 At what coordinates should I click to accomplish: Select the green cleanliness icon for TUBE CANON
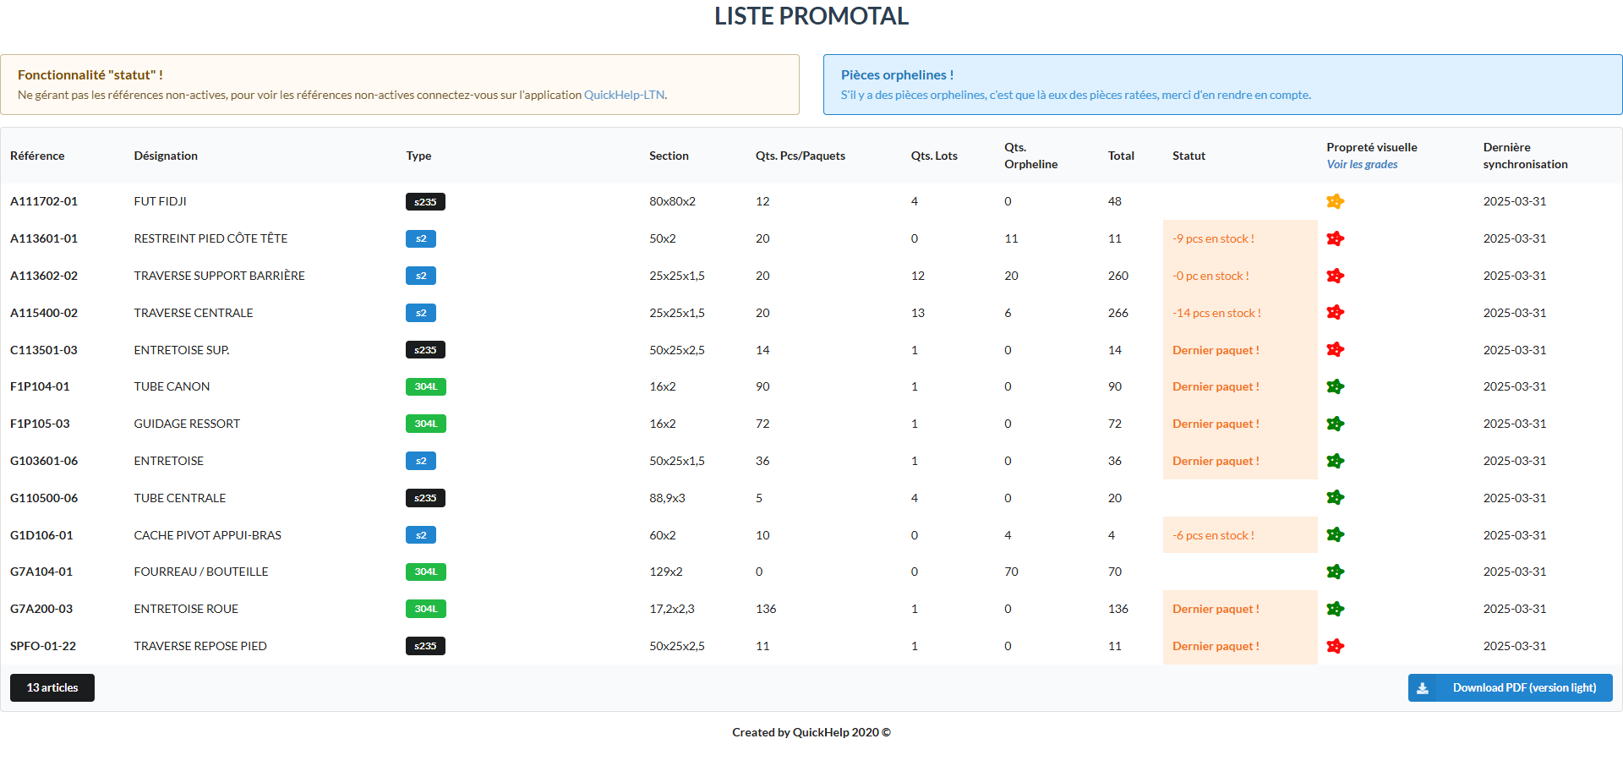click(1336, 386)
